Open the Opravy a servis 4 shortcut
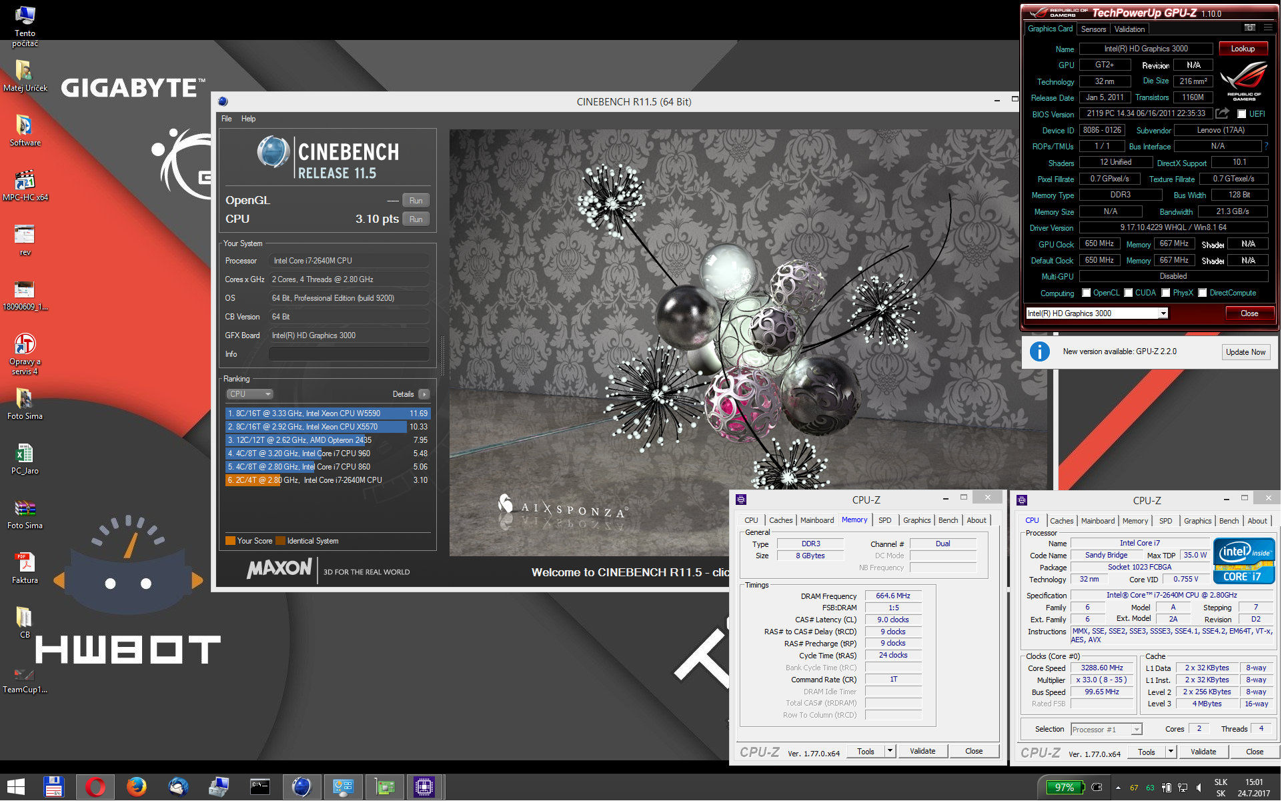Viewport: 1282px width, 803px height. pos(25,354)
